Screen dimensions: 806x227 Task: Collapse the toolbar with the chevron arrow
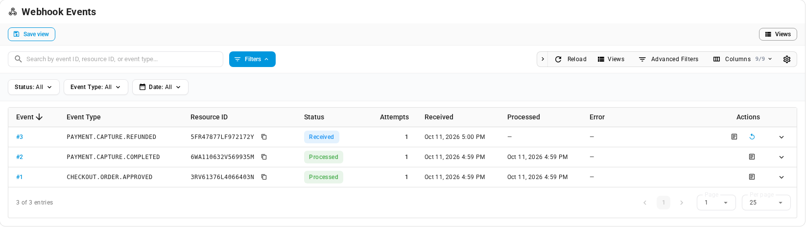coord(543,59)
